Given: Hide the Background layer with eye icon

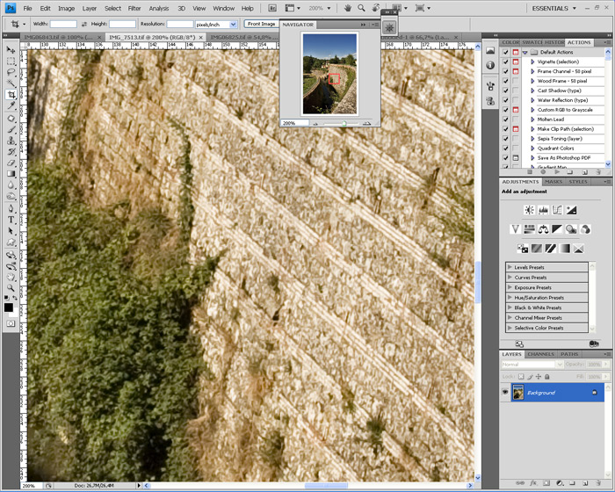Looking at the screenshot, I should click(505, 393).
